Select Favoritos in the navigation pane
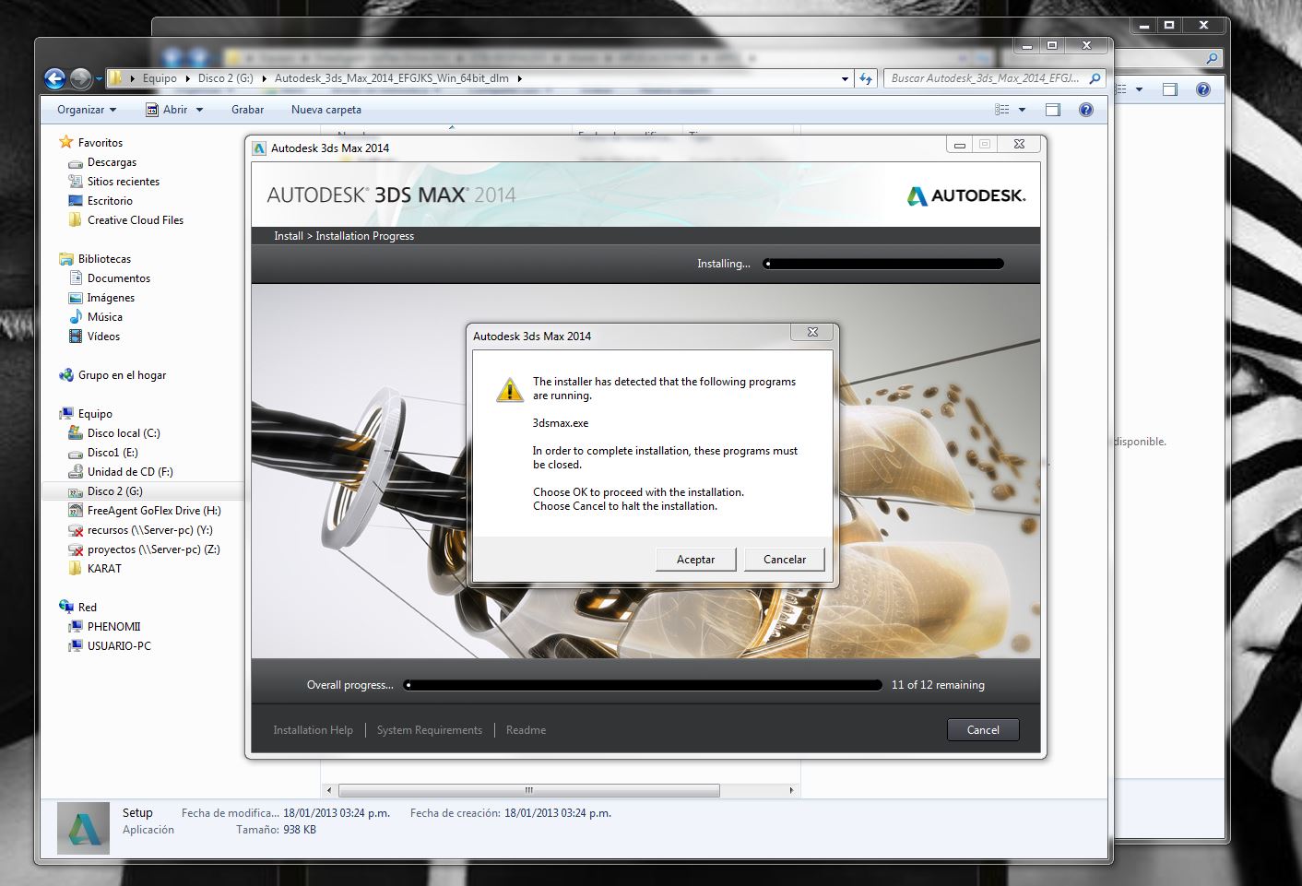 (101, 143)
